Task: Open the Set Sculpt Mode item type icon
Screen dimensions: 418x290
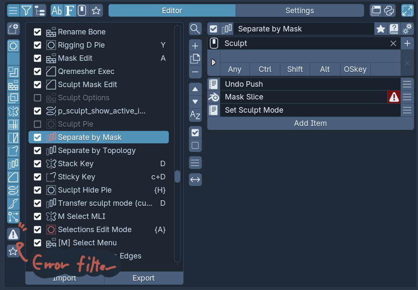Action: coord(213,110)
